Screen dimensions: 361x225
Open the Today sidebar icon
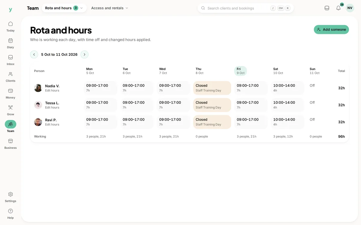[11, 24]
